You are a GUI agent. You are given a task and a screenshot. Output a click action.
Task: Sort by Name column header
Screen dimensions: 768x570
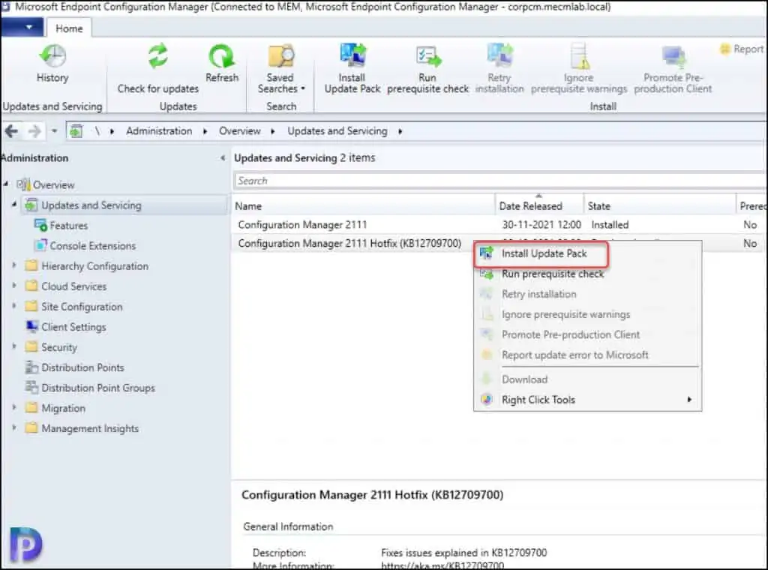point(364,206)
